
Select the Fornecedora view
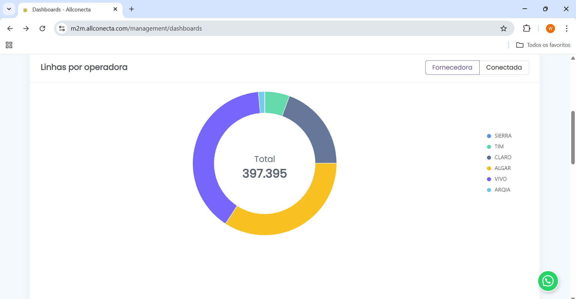point(452,67)
